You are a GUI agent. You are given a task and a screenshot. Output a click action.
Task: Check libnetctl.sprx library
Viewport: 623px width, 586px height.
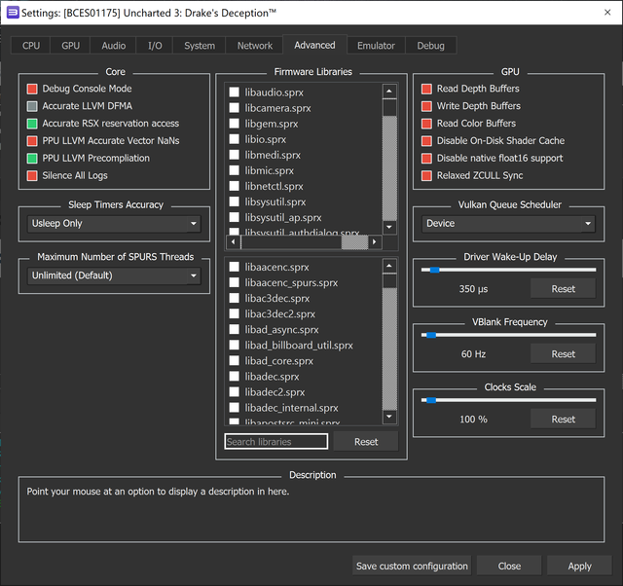(x=234, y=186)
